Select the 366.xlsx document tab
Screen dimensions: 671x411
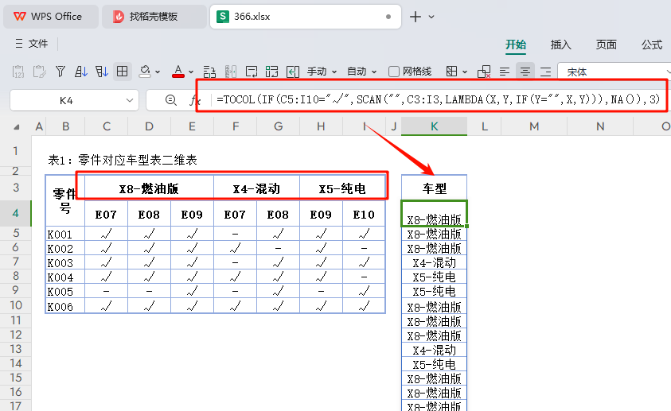point(305,17)
